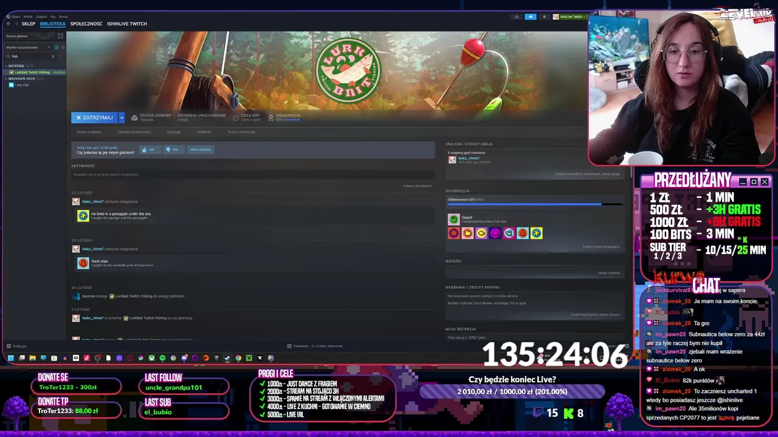Open Centrum społeczności link
The height and width of the screenshot is (437, 778).
[134, 132]
